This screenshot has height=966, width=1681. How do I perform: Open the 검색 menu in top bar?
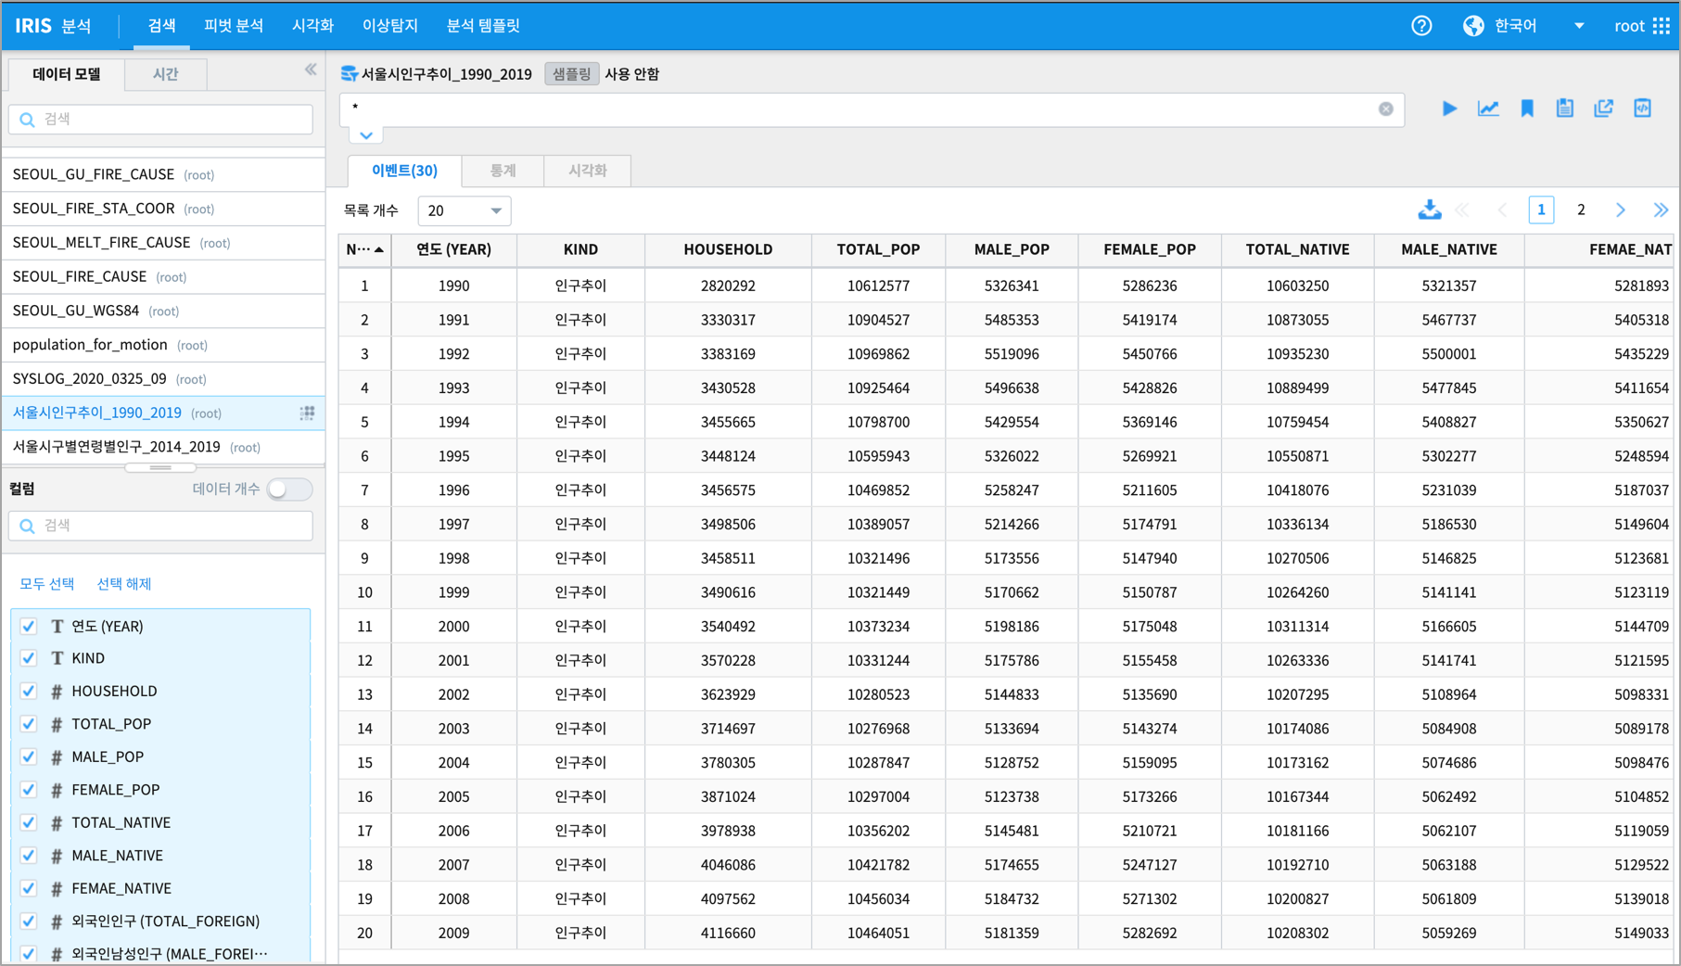pyautogui.click(x=162, y=26)
